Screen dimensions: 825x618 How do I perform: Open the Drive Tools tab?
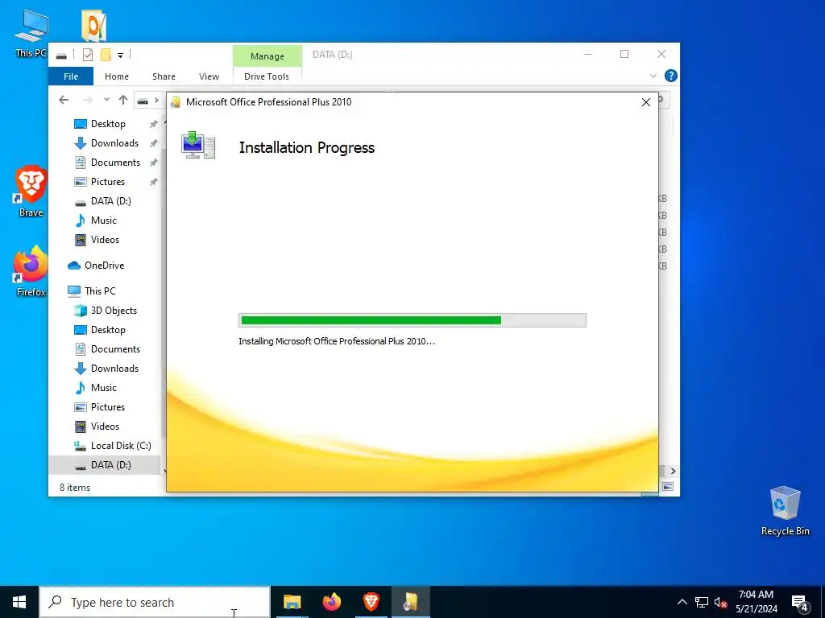tap(267, 76)
